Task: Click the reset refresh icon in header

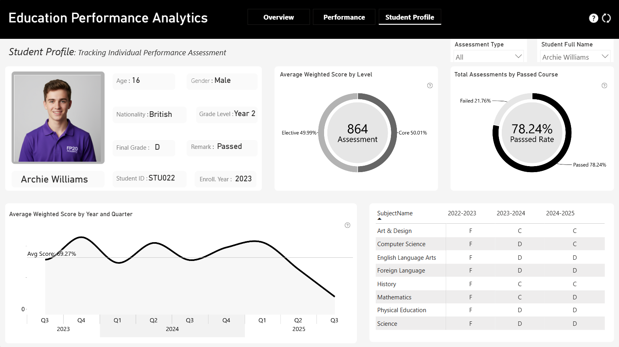Action: click(x=607, y=18)
